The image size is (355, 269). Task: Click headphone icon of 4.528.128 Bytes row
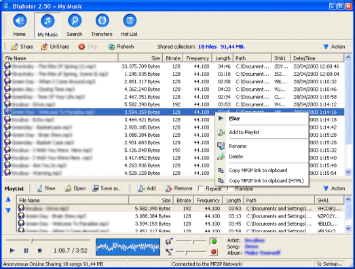7,173
